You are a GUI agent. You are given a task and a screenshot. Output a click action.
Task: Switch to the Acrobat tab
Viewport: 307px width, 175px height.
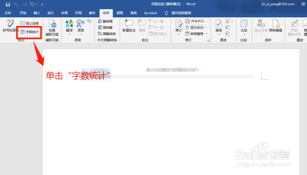tap(150, 13)
